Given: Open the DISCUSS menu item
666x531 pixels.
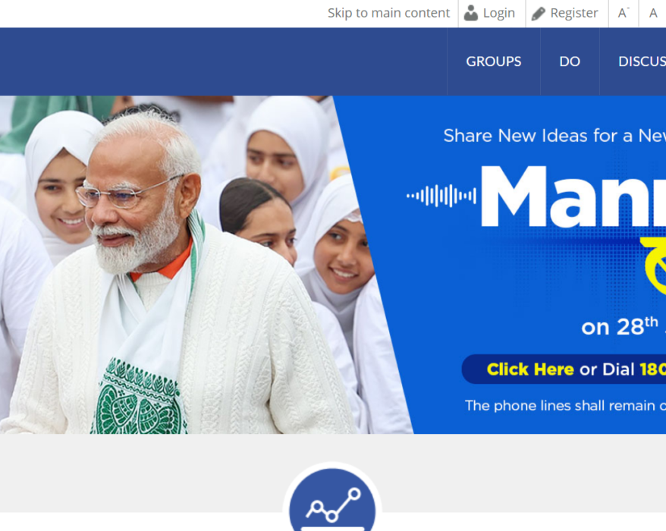Looking at the screenshot, I should tap(642, 61).
